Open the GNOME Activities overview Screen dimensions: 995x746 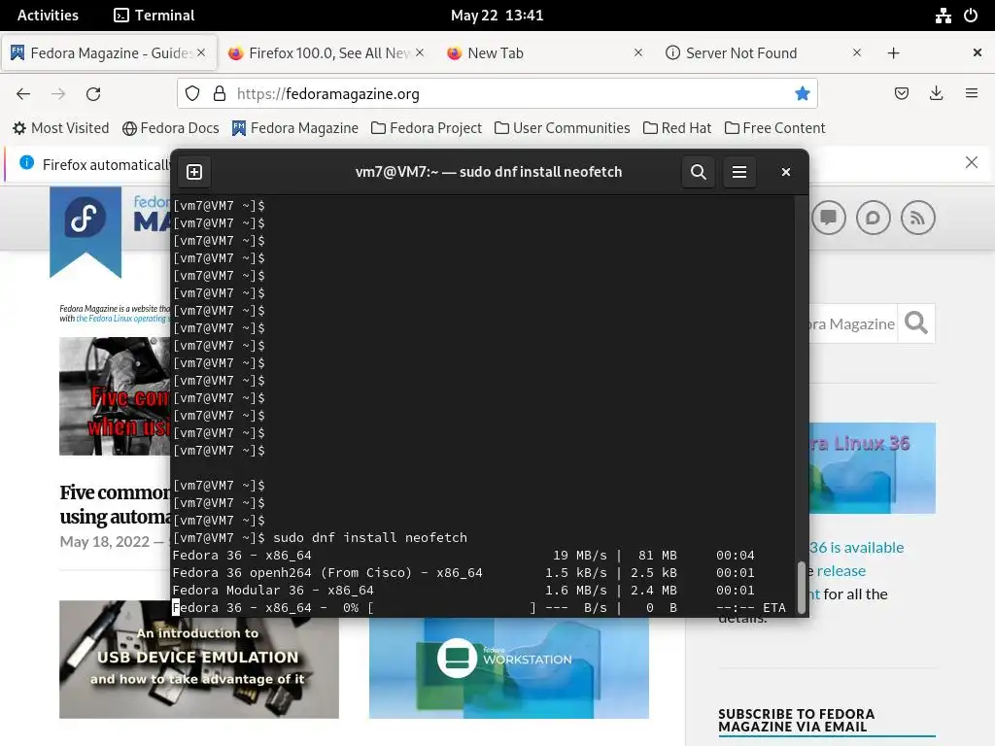tap(48, 16)
